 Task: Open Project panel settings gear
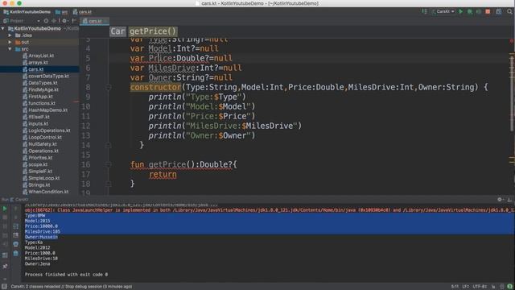[x=64, y=21]
